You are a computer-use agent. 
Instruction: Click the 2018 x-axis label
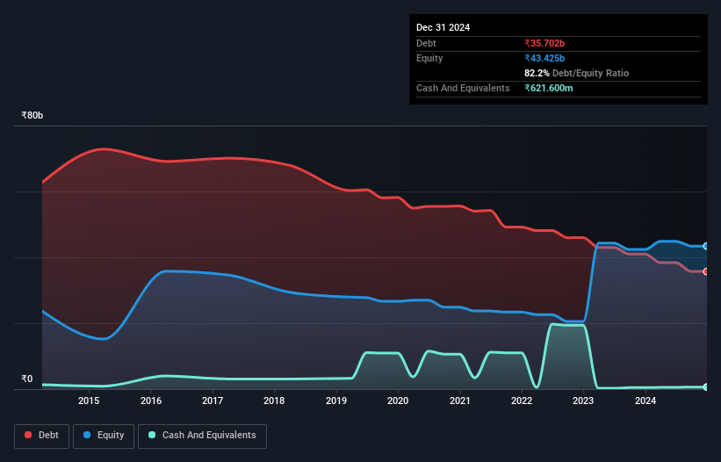(x=274, y=401)
